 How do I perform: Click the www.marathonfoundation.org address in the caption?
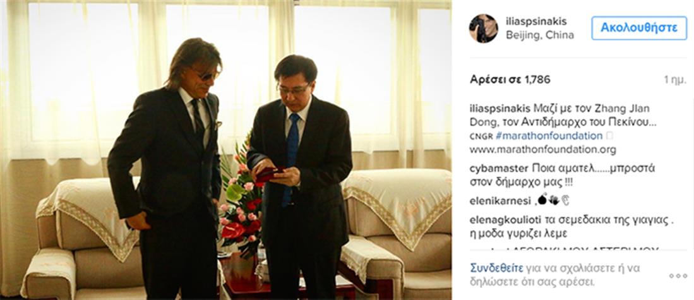pyautogui.click(x=542, y=150)
